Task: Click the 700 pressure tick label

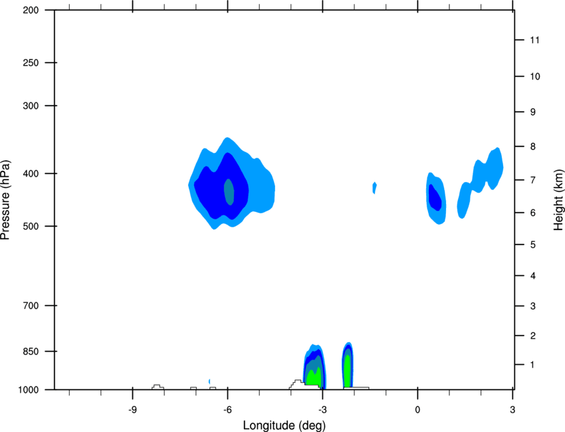Action: pyautogui.click(x=31, y=306)
